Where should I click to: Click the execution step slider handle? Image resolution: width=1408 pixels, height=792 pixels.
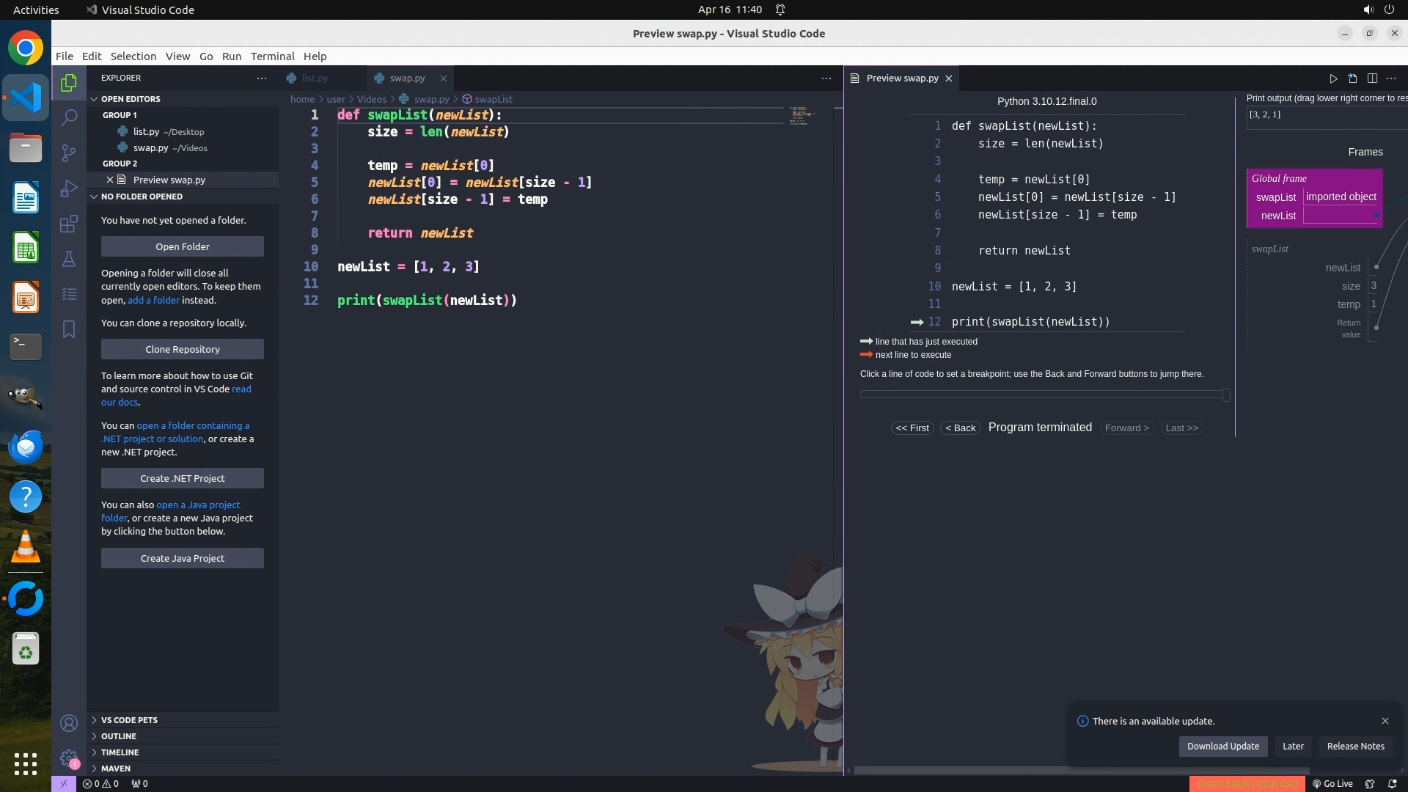[1226, 395]
